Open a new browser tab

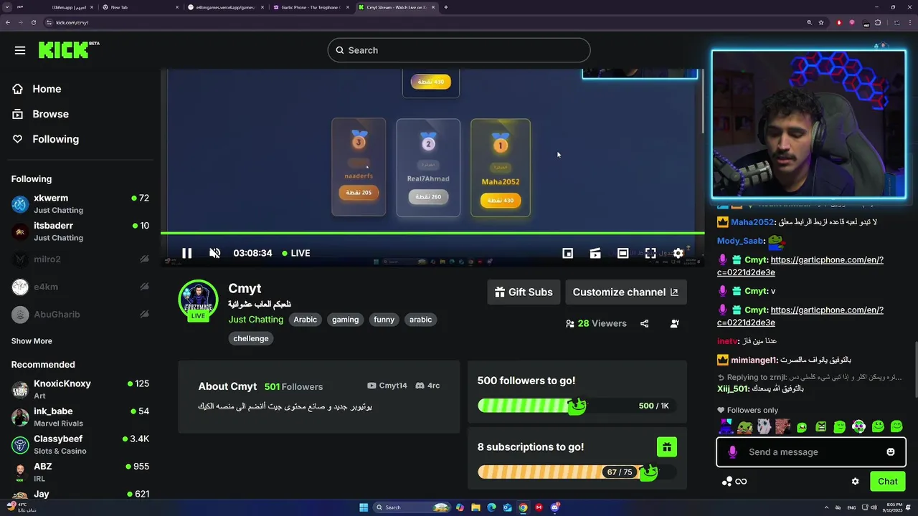[446, 7]
